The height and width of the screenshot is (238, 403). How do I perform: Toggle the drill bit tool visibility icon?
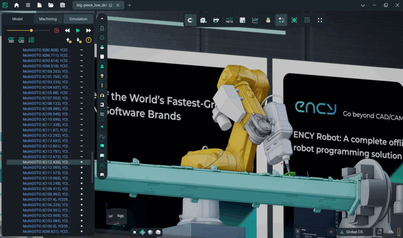[102, 86]
